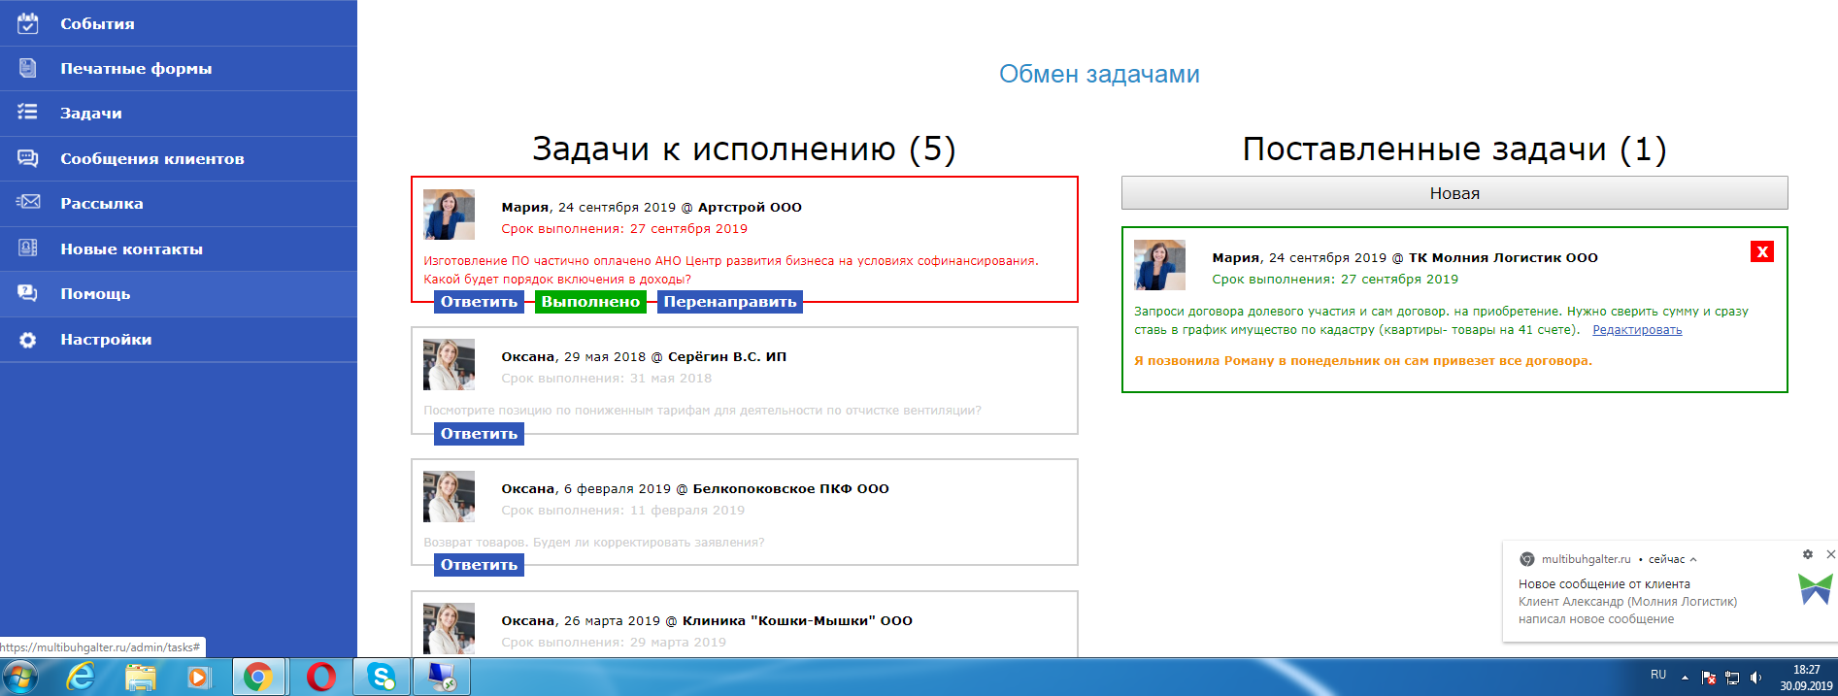Click the Новые контакты icon
The image size is (1838, 696).
[x=28, y=249]
